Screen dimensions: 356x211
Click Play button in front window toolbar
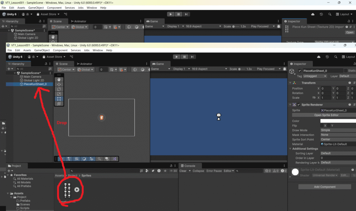(x=176, y=57)
